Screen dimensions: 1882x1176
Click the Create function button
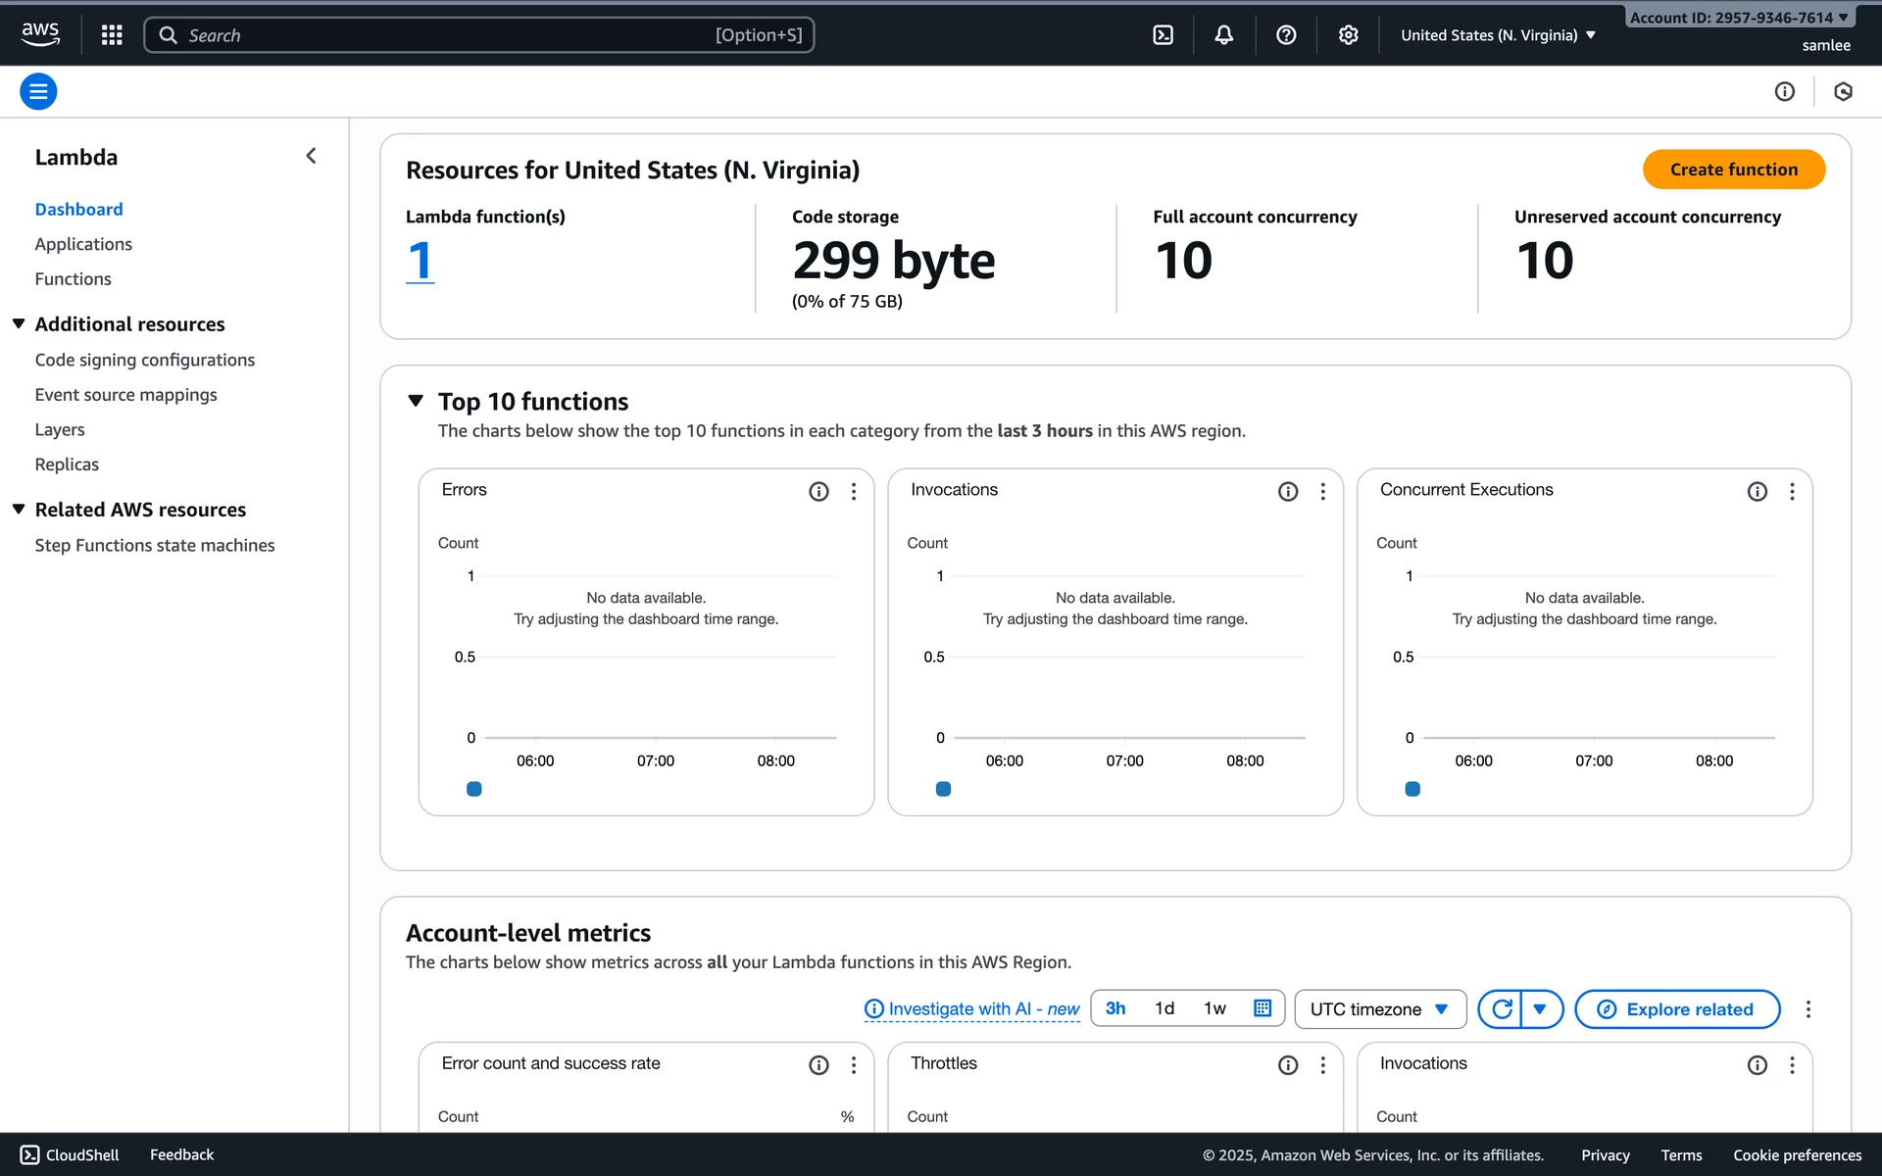pyautogui.click(x=1733, y=170)
